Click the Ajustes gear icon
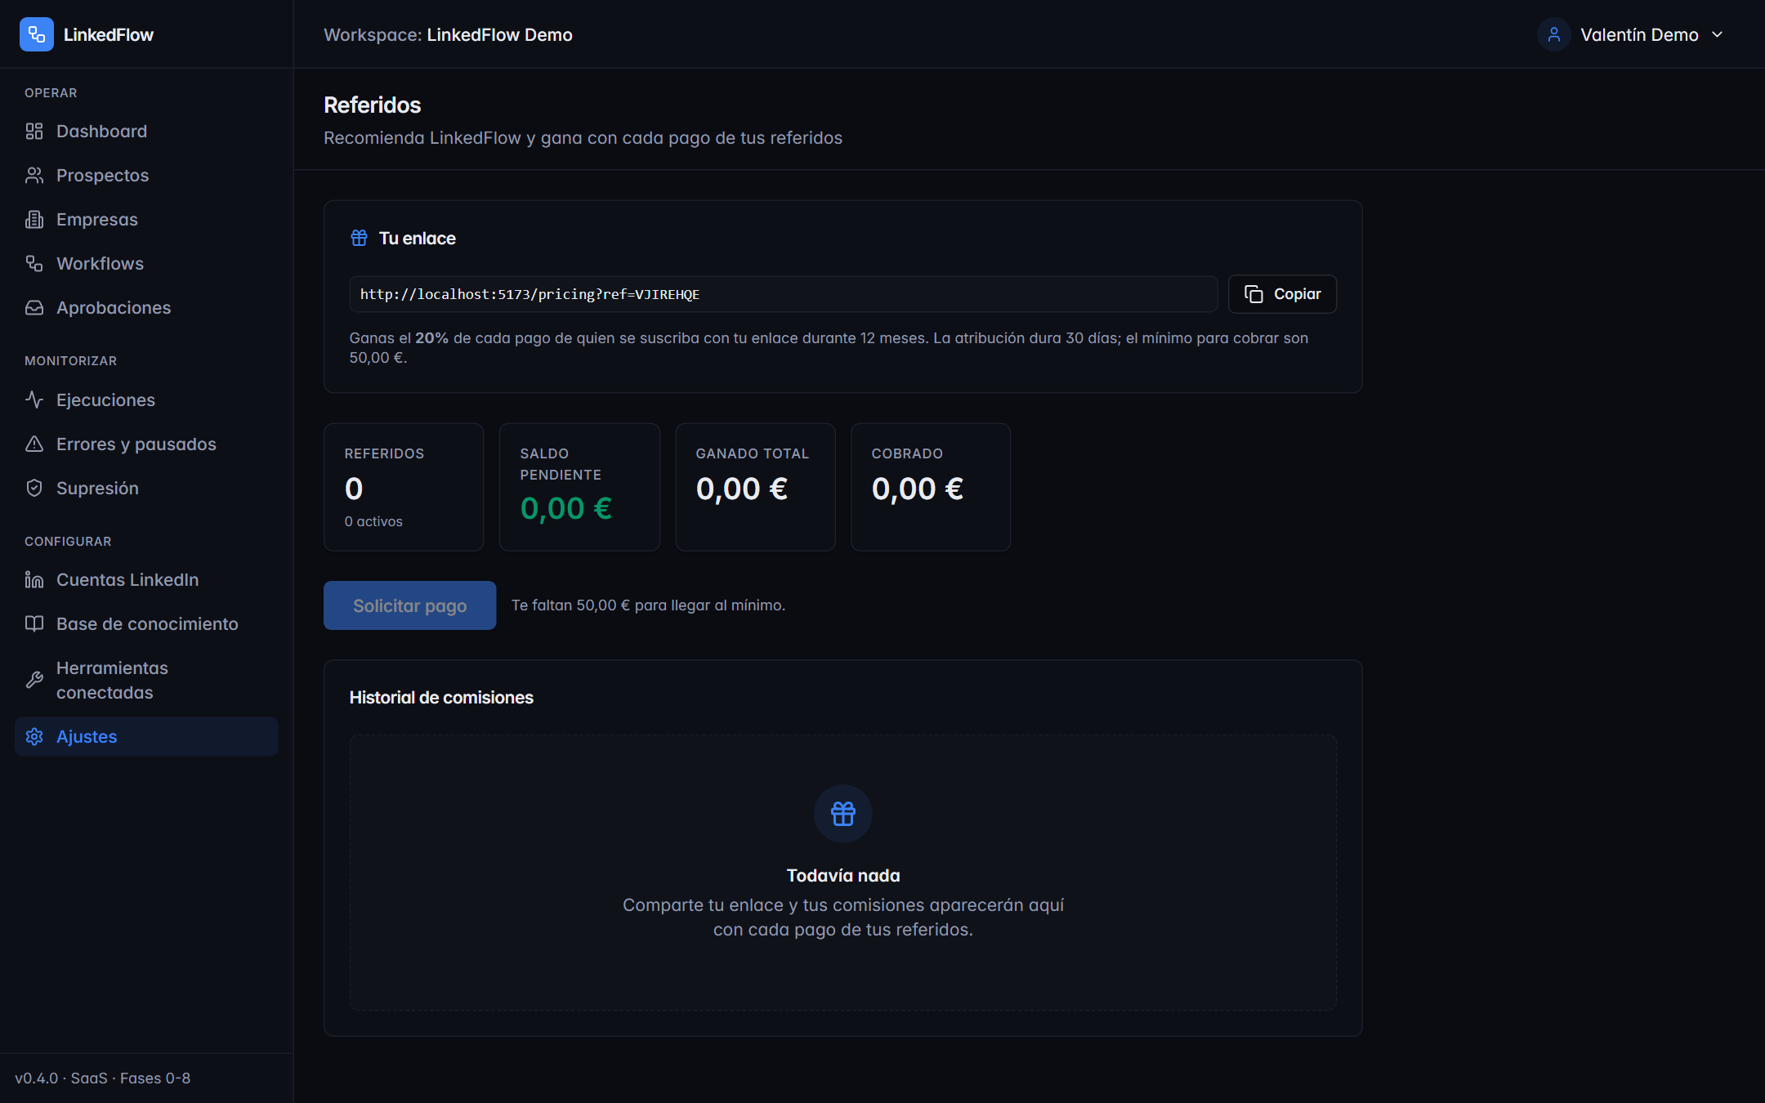Screen dimensions: 1765x1103 pyautogui.click(x=34, y=737)
